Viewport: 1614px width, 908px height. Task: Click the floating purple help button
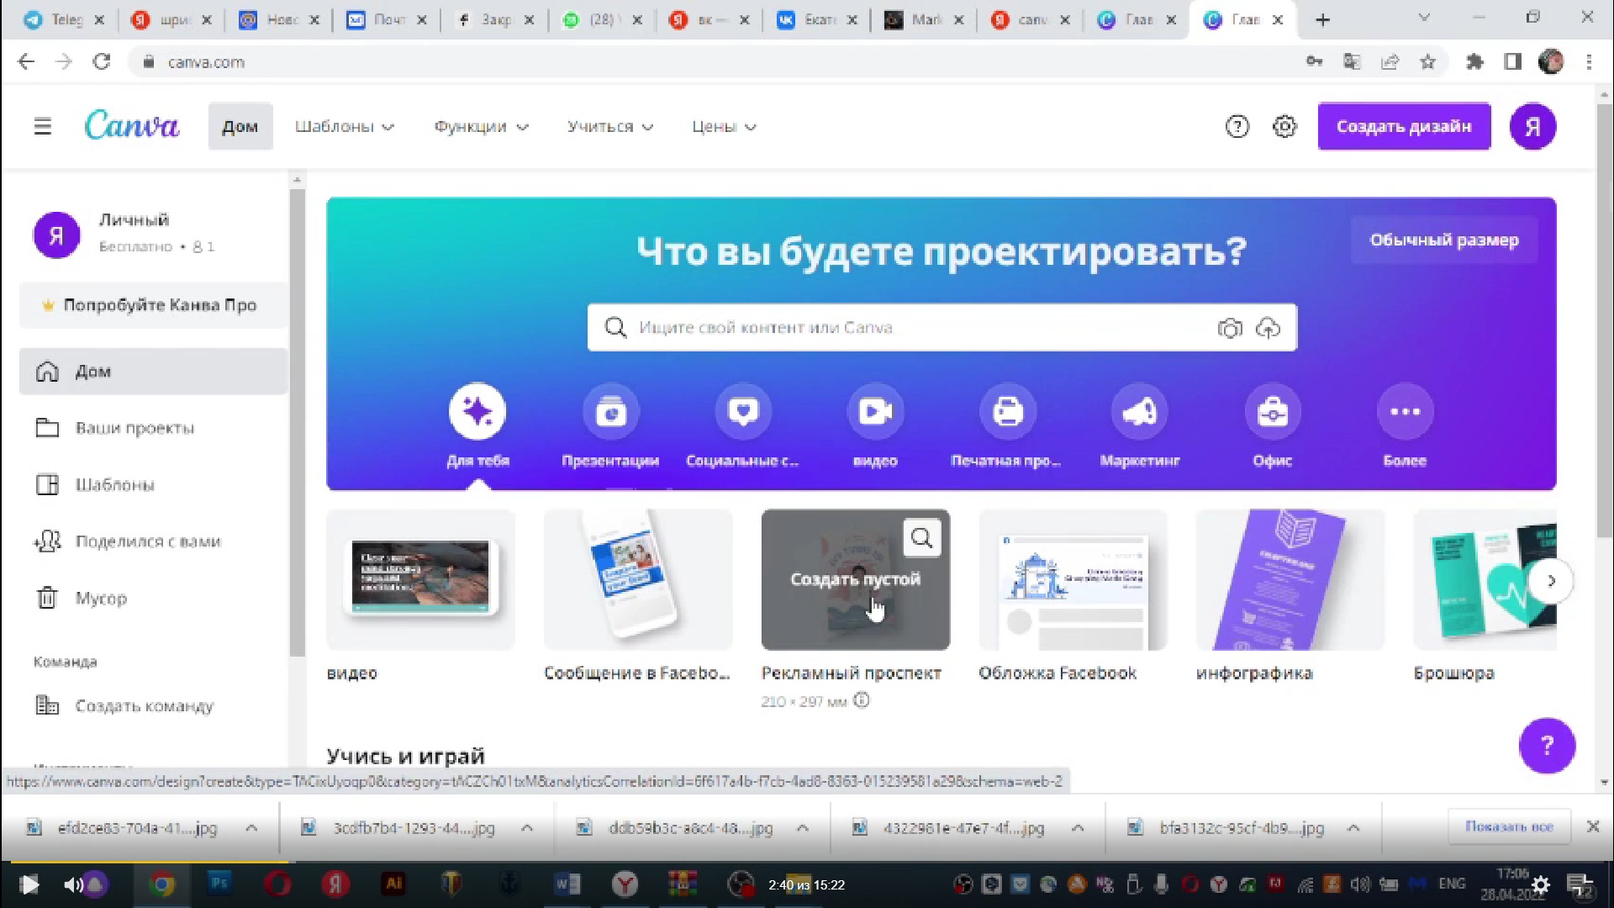point(1547,746)
